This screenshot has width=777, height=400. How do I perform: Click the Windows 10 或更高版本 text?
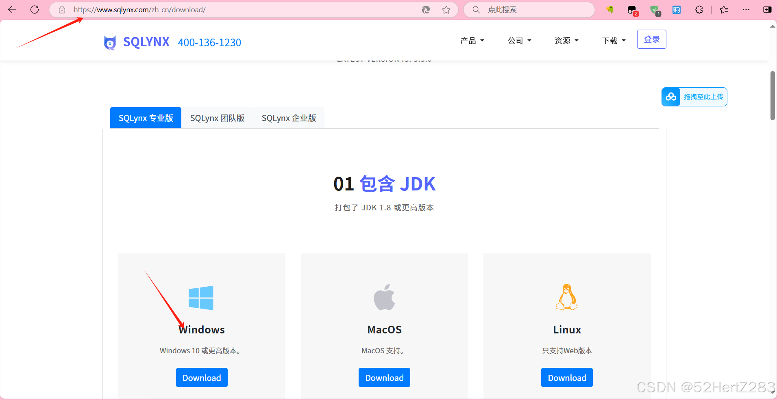(x=200, y=350)
